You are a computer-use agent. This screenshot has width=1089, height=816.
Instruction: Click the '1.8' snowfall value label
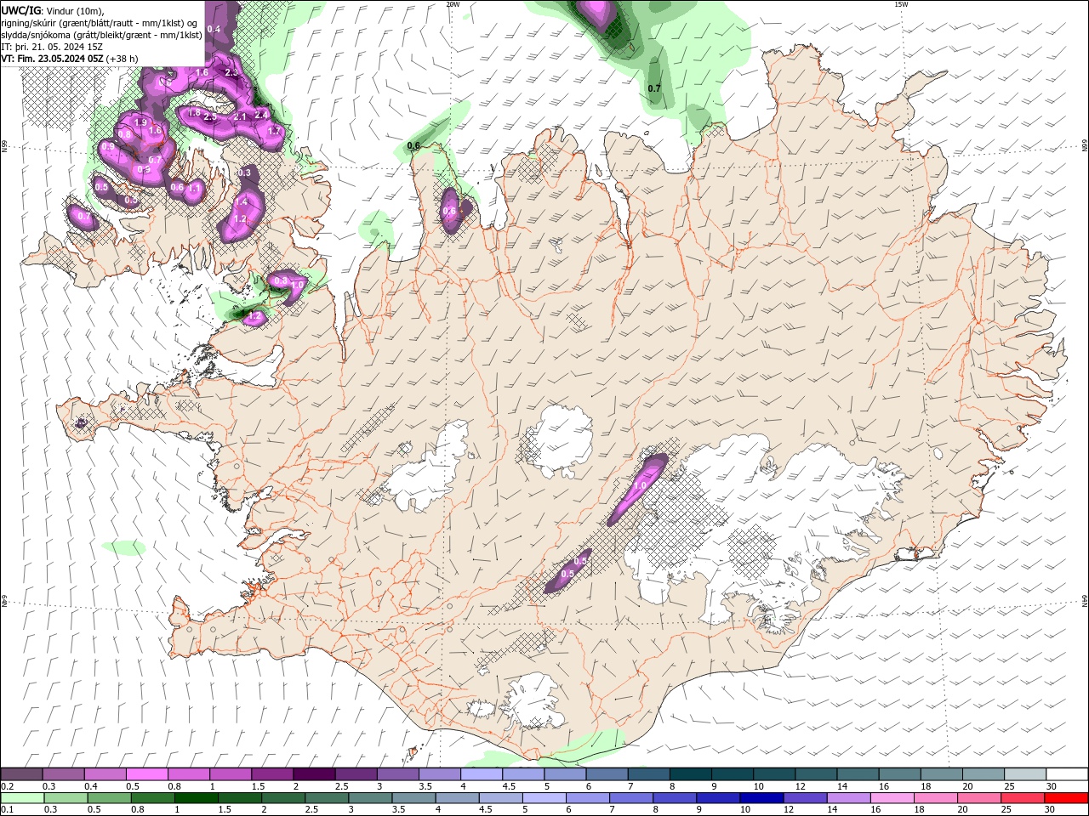[x=194, y=113]
